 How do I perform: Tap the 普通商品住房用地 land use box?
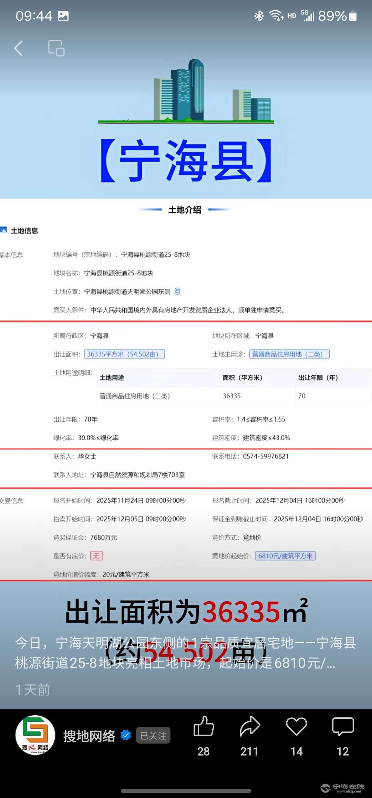(289, 354)
